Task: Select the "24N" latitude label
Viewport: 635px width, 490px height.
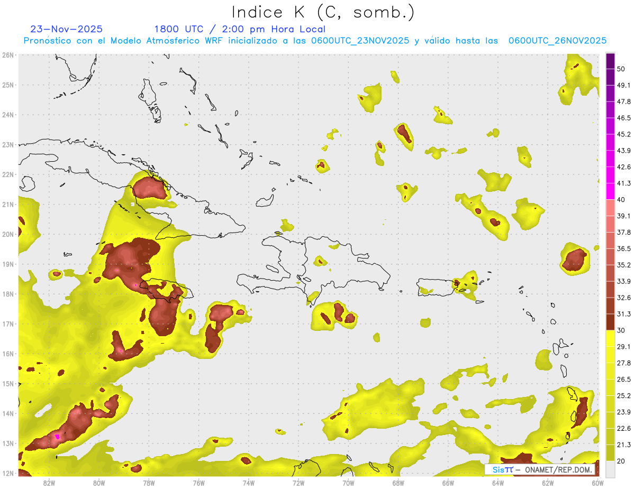Action: pyautogui.click(x=8, y=115)
